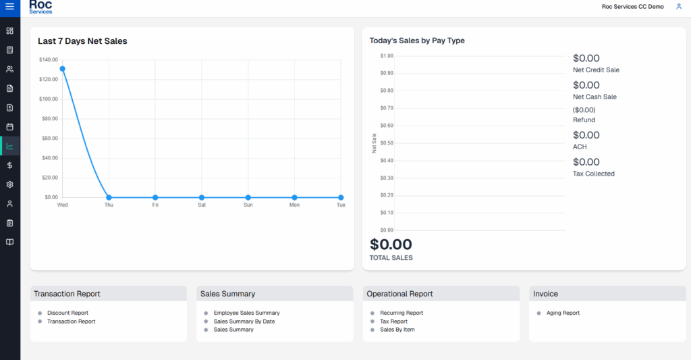Select the calendar icon in sidebar
The height and width of the screenshot is (360, 691).
tap(9, 126)
